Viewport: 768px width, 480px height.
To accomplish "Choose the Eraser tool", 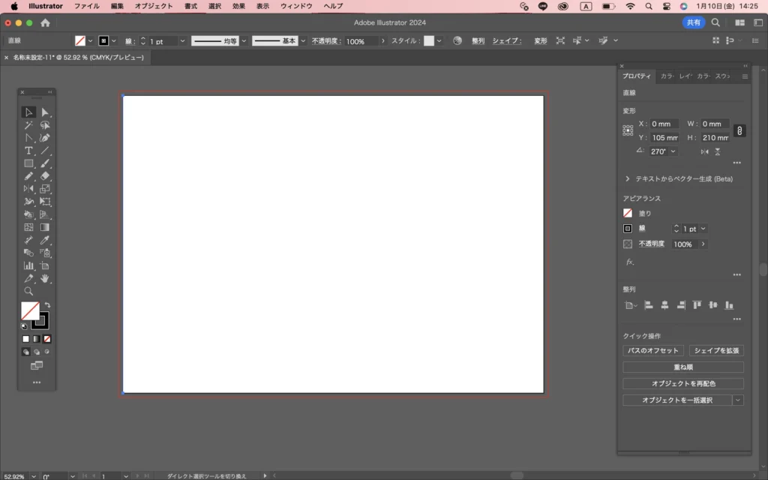I will pyautogui.click(x=45, y=176).
